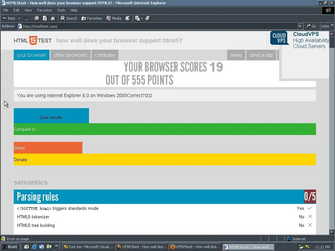The height and width of the screenshot is (251, 335).
Task: Open the Favorites pane from the toolbar
Action: (92, 18)
